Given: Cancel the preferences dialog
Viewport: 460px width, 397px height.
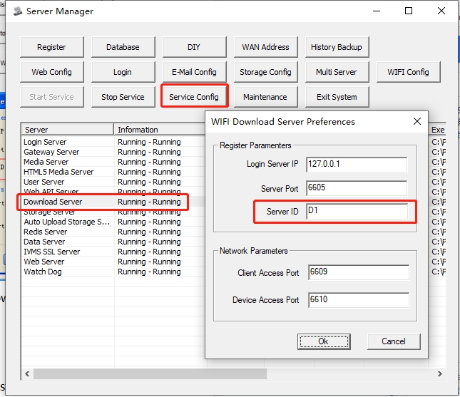Looking at the screenshot, I should pos(394,341).
